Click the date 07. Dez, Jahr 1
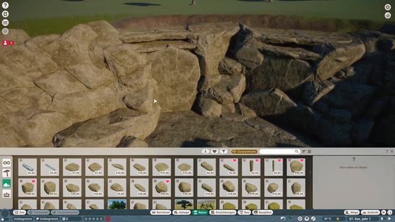395x222 pixels. click(x=360, y=219)
